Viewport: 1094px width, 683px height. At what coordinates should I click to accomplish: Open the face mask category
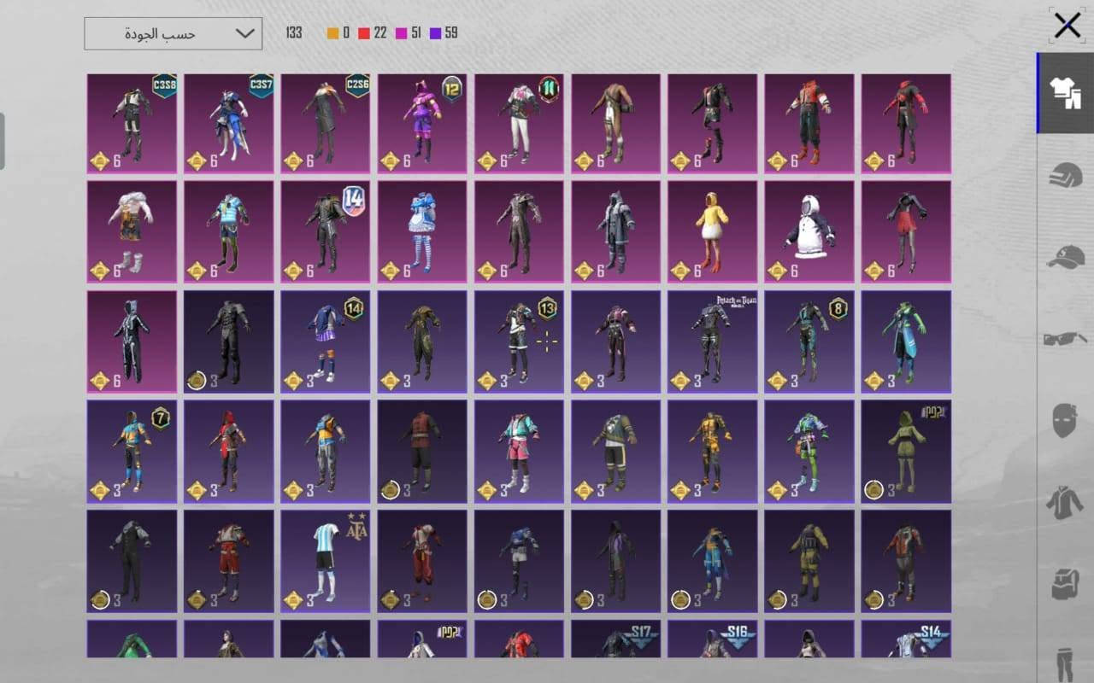point(1065,420)
